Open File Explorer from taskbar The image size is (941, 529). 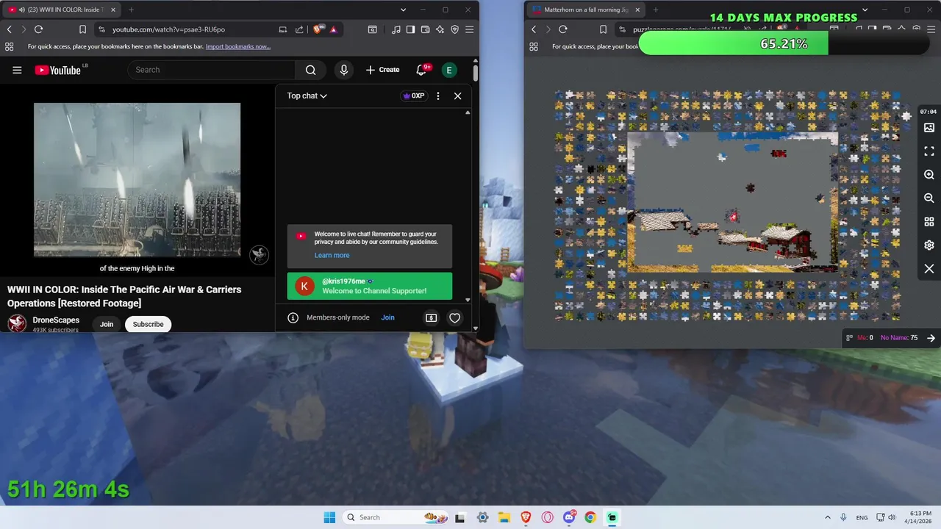(504, 517)
